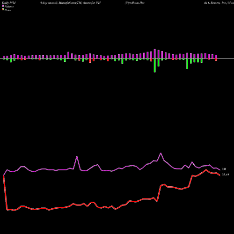Click the 'Volume' legend label
Viewport: 234px width, 234px height.
pos(9,7)
